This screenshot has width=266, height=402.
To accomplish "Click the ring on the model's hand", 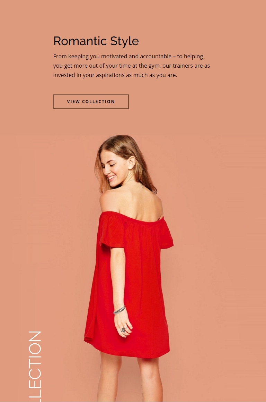I will [123, 330].
